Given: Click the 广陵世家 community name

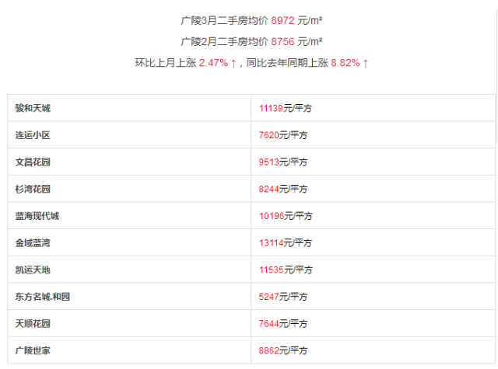Looking at the screenshot, I should tap(33, 350).
